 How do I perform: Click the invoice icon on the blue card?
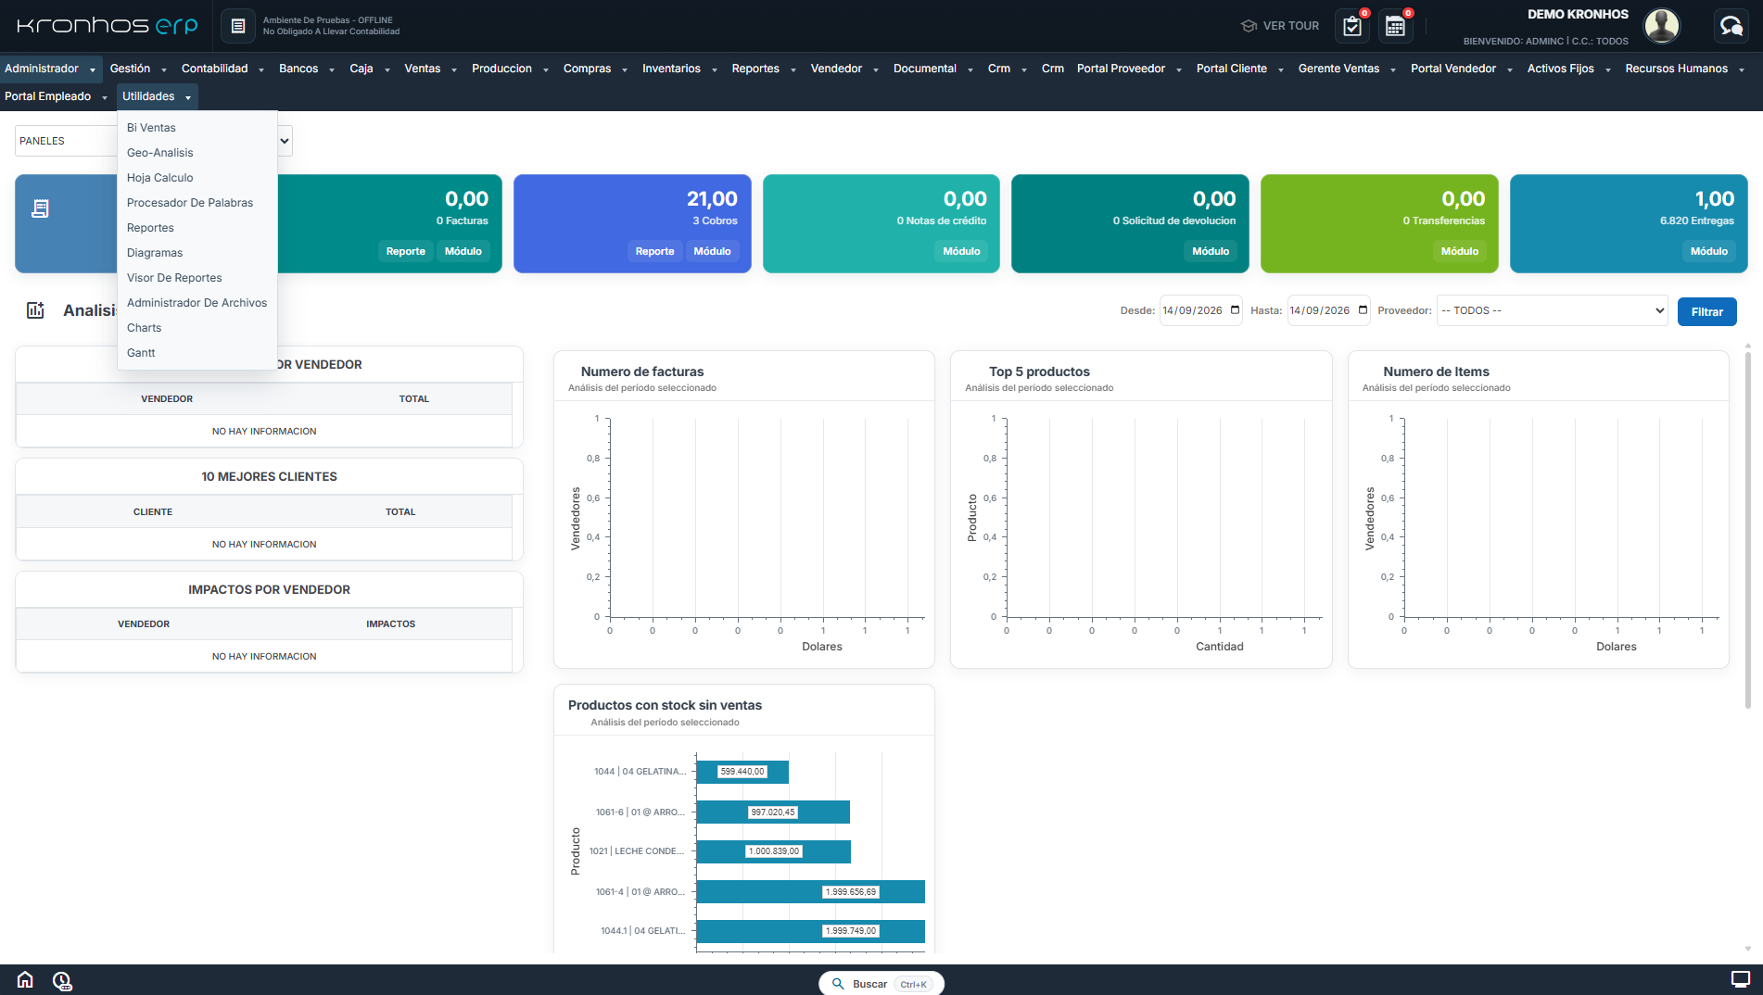click(40, 208)
